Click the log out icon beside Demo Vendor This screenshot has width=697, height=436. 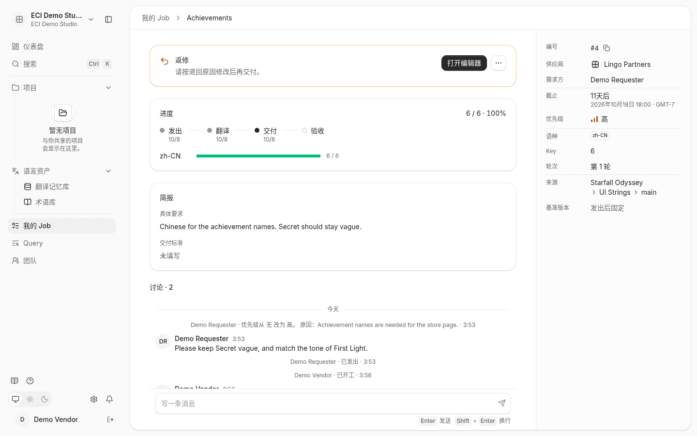pos(110,420)
